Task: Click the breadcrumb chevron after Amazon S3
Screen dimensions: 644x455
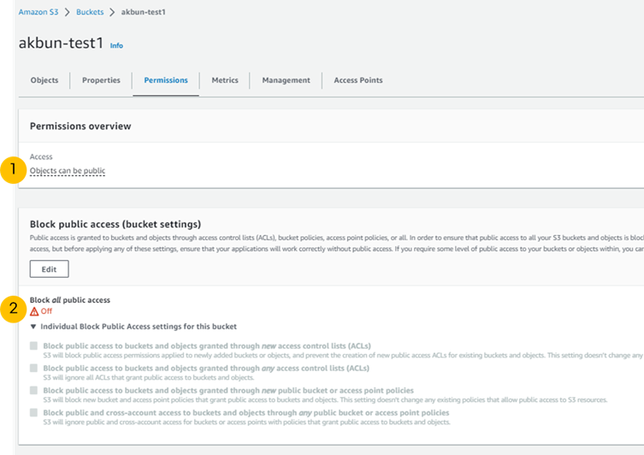Action: (x=68, y=12)
